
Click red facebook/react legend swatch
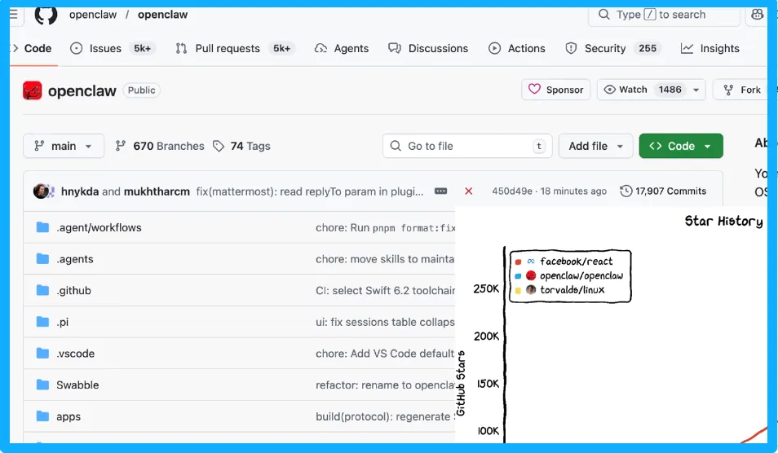(518, 262)
